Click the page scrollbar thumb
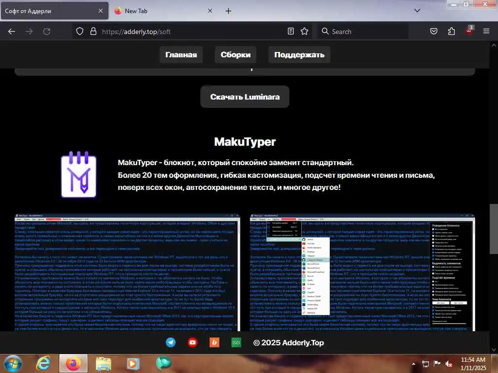Viewport: 498px width, 373px height. (494, 228)
